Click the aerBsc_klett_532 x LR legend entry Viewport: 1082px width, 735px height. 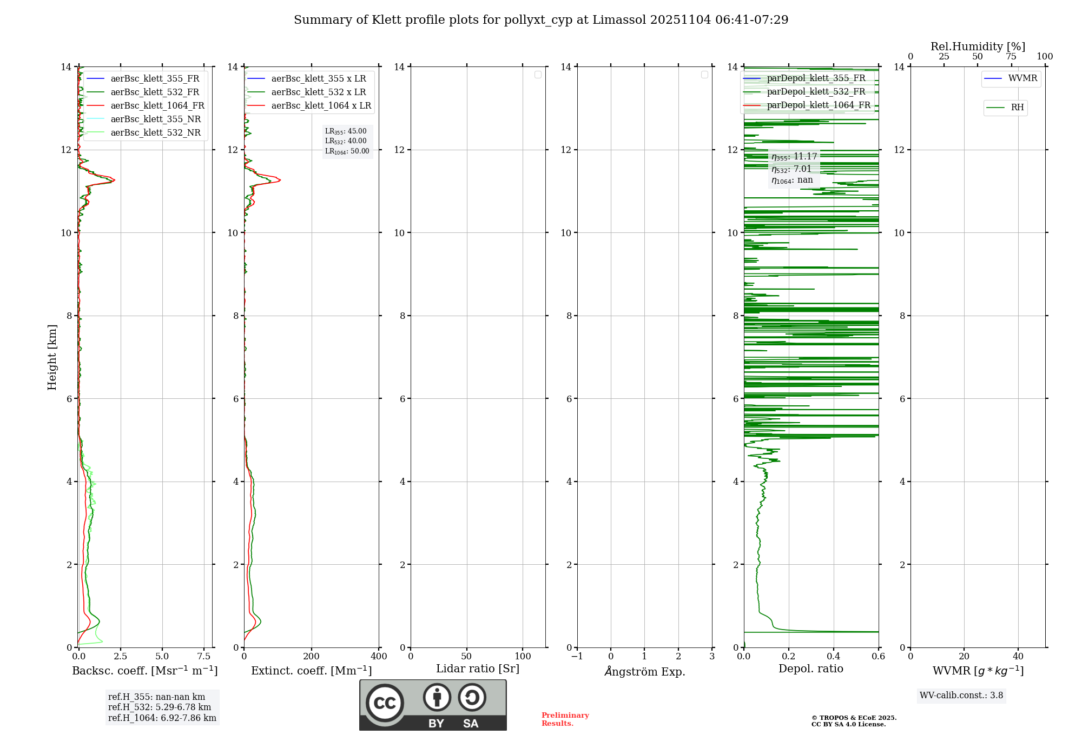click(x=318, y=92)
